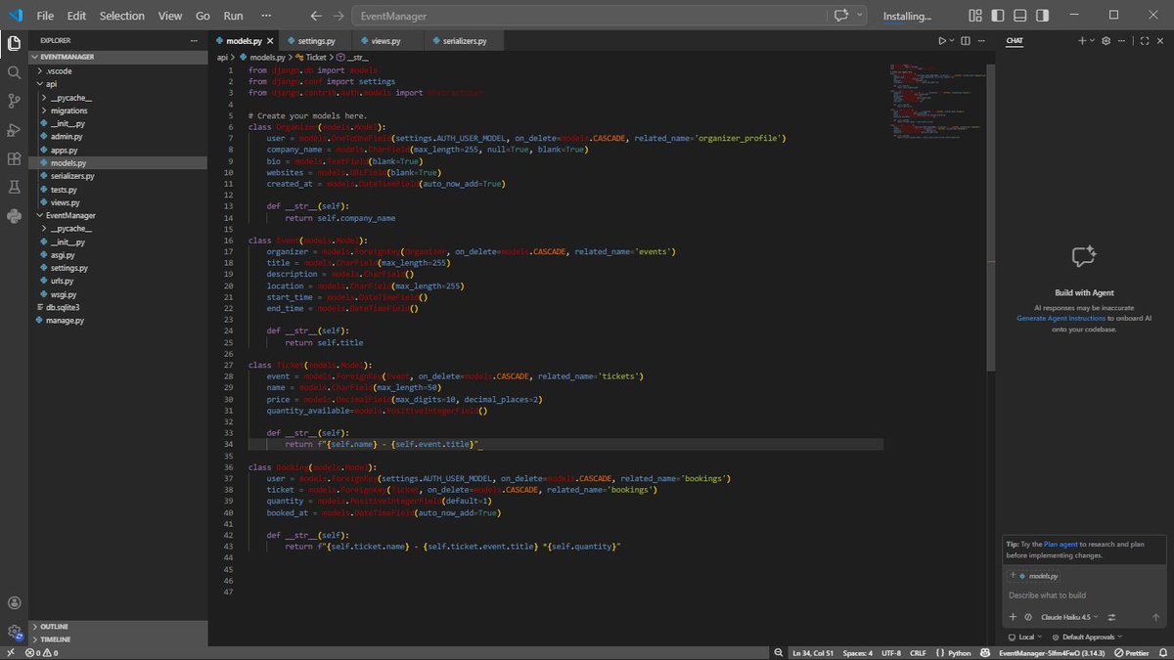This screenshot has height=660, width=1174.
Task: Open the Extensions view
Action: click(14, 158)
